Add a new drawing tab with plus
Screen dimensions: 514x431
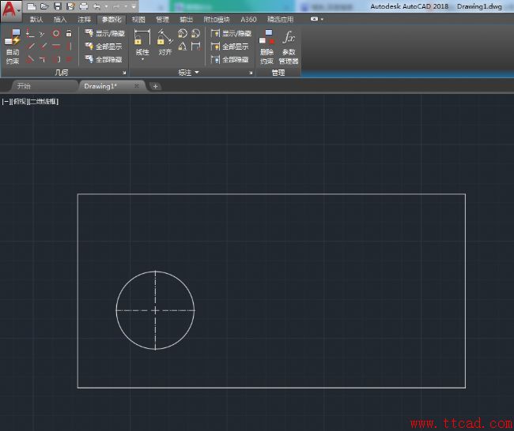pyautogui.click(x=155, y=86)
